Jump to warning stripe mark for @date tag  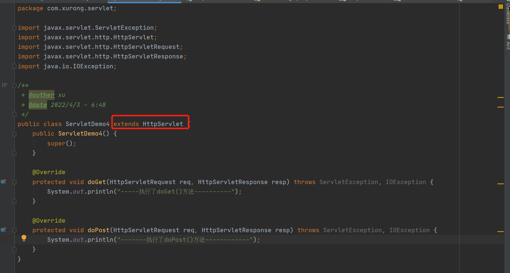click(500, 107)
